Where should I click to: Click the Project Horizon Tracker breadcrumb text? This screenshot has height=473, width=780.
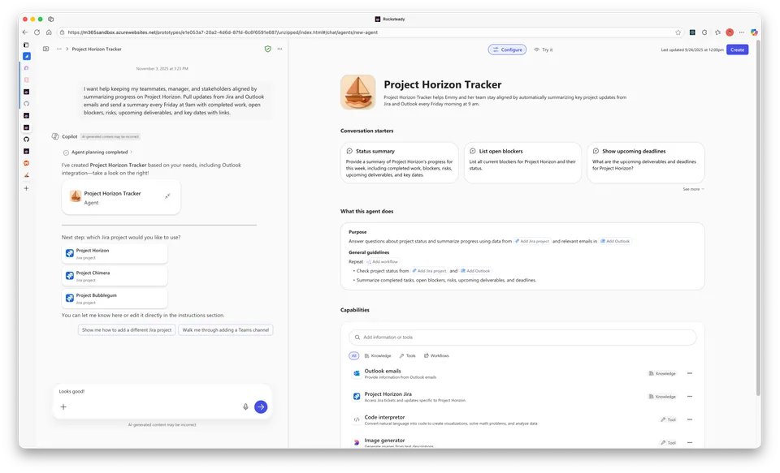(97, 49)
